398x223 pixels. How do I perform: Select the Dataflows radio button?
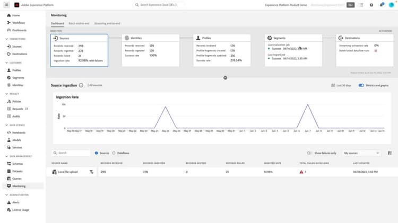tap(114, 153)
